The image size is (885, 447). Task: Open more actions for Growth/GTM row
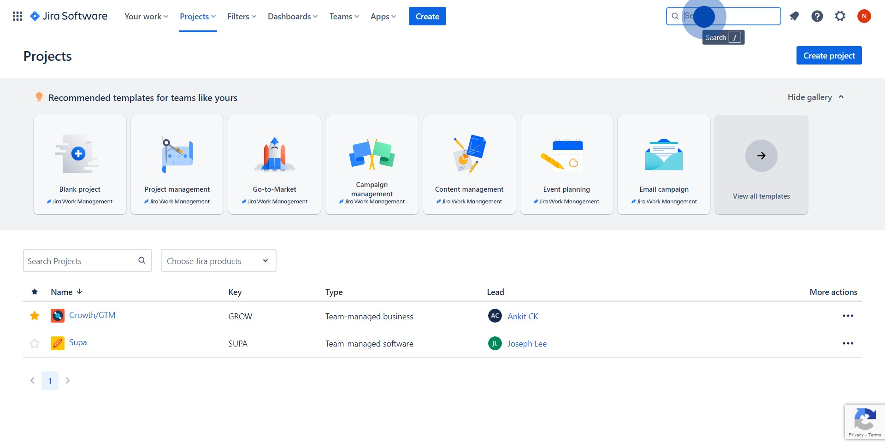(x=848, y=316)
